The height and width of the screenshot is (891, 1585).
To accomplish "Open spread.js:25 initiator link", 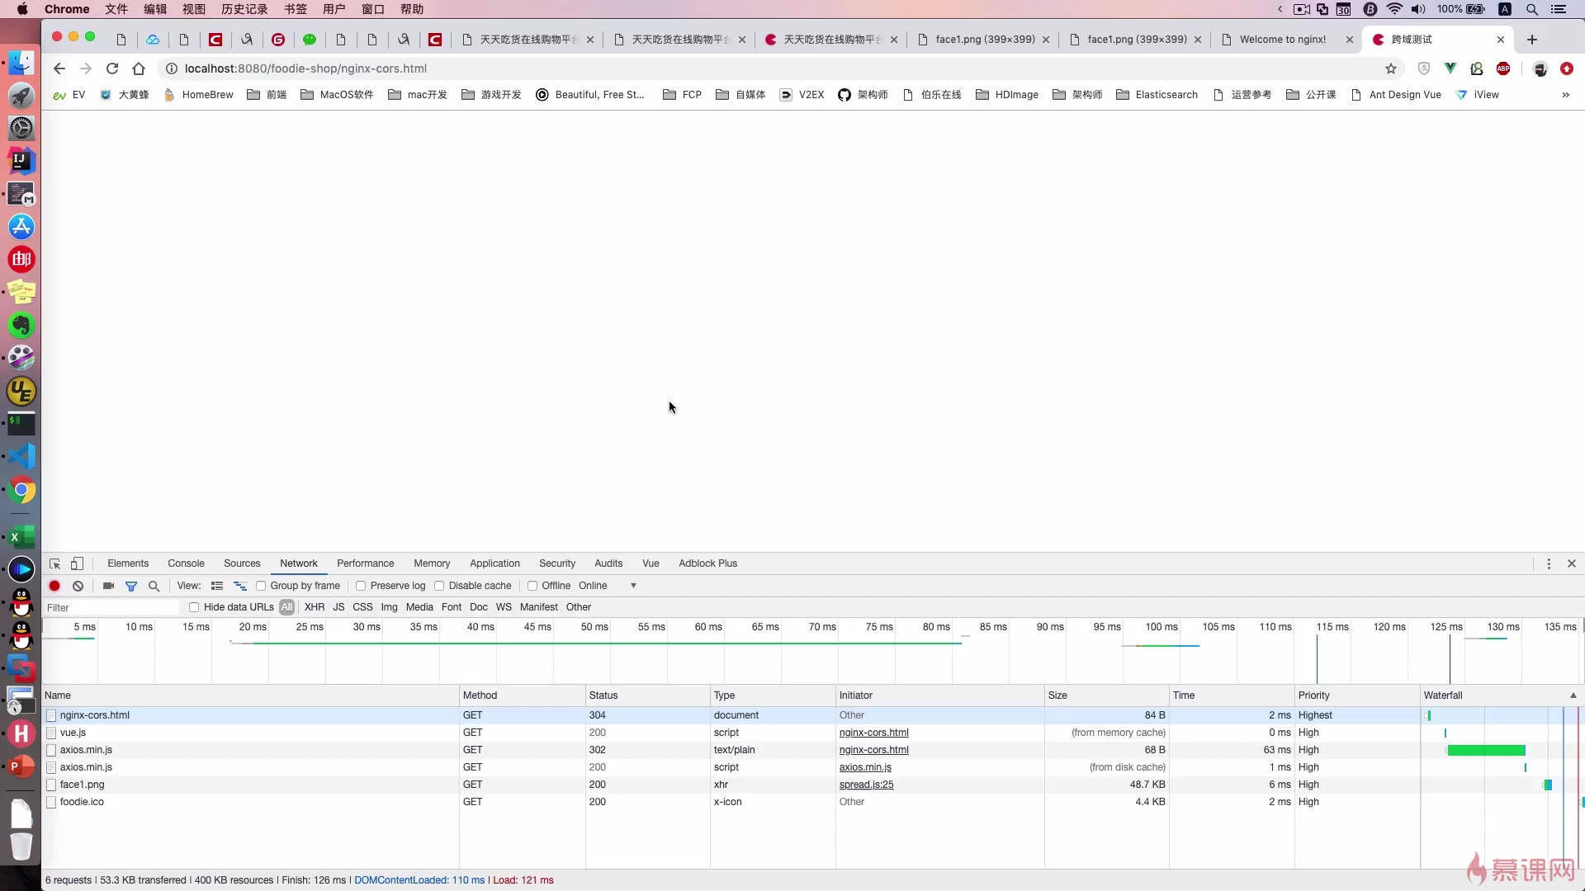I will (866, 785).
